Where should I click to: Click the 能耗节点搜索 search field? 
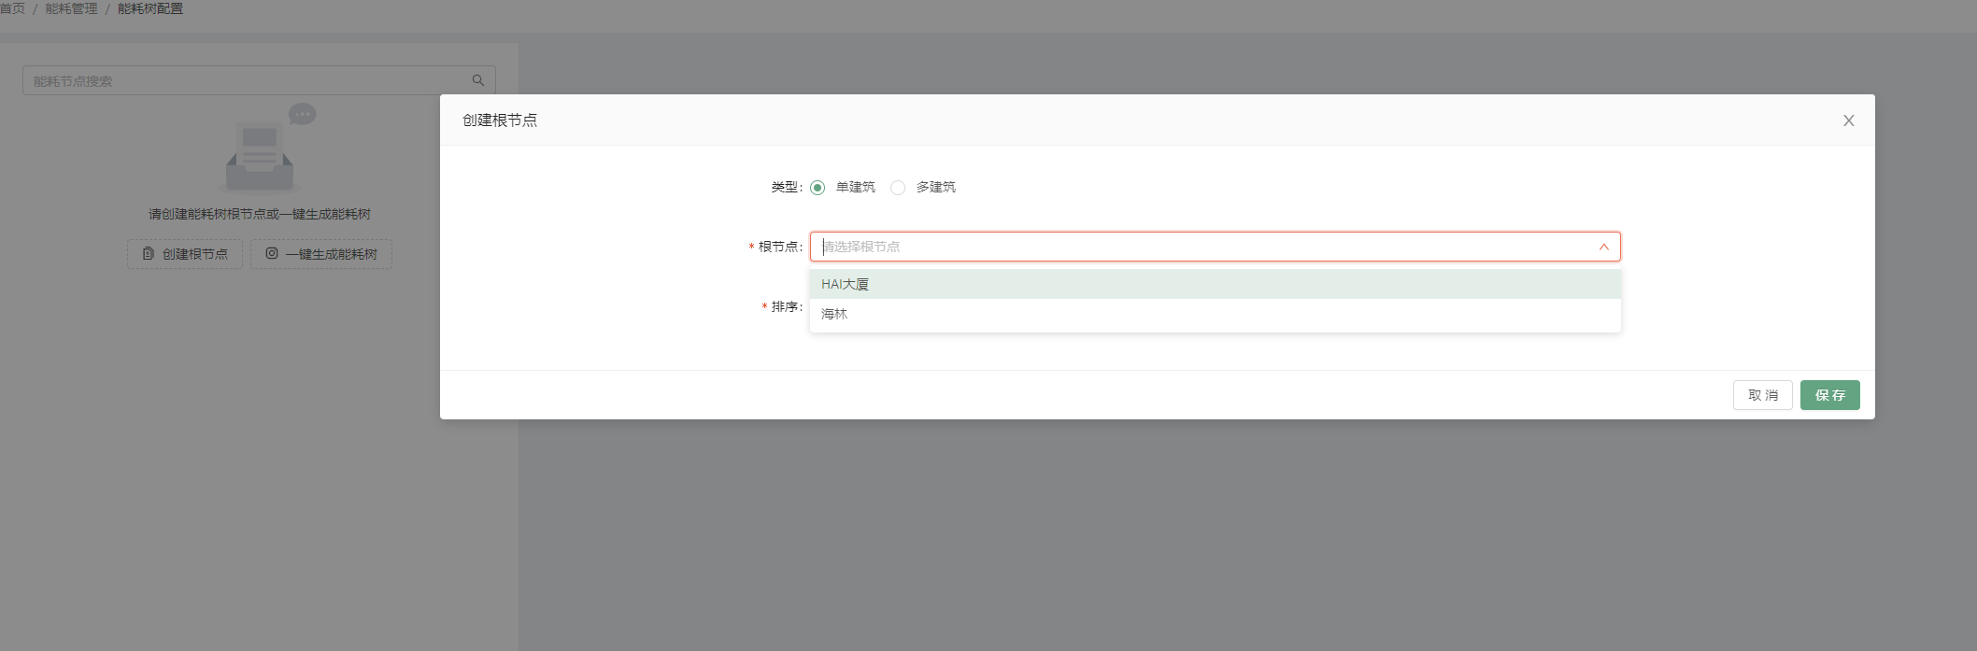tap(259, 80)
